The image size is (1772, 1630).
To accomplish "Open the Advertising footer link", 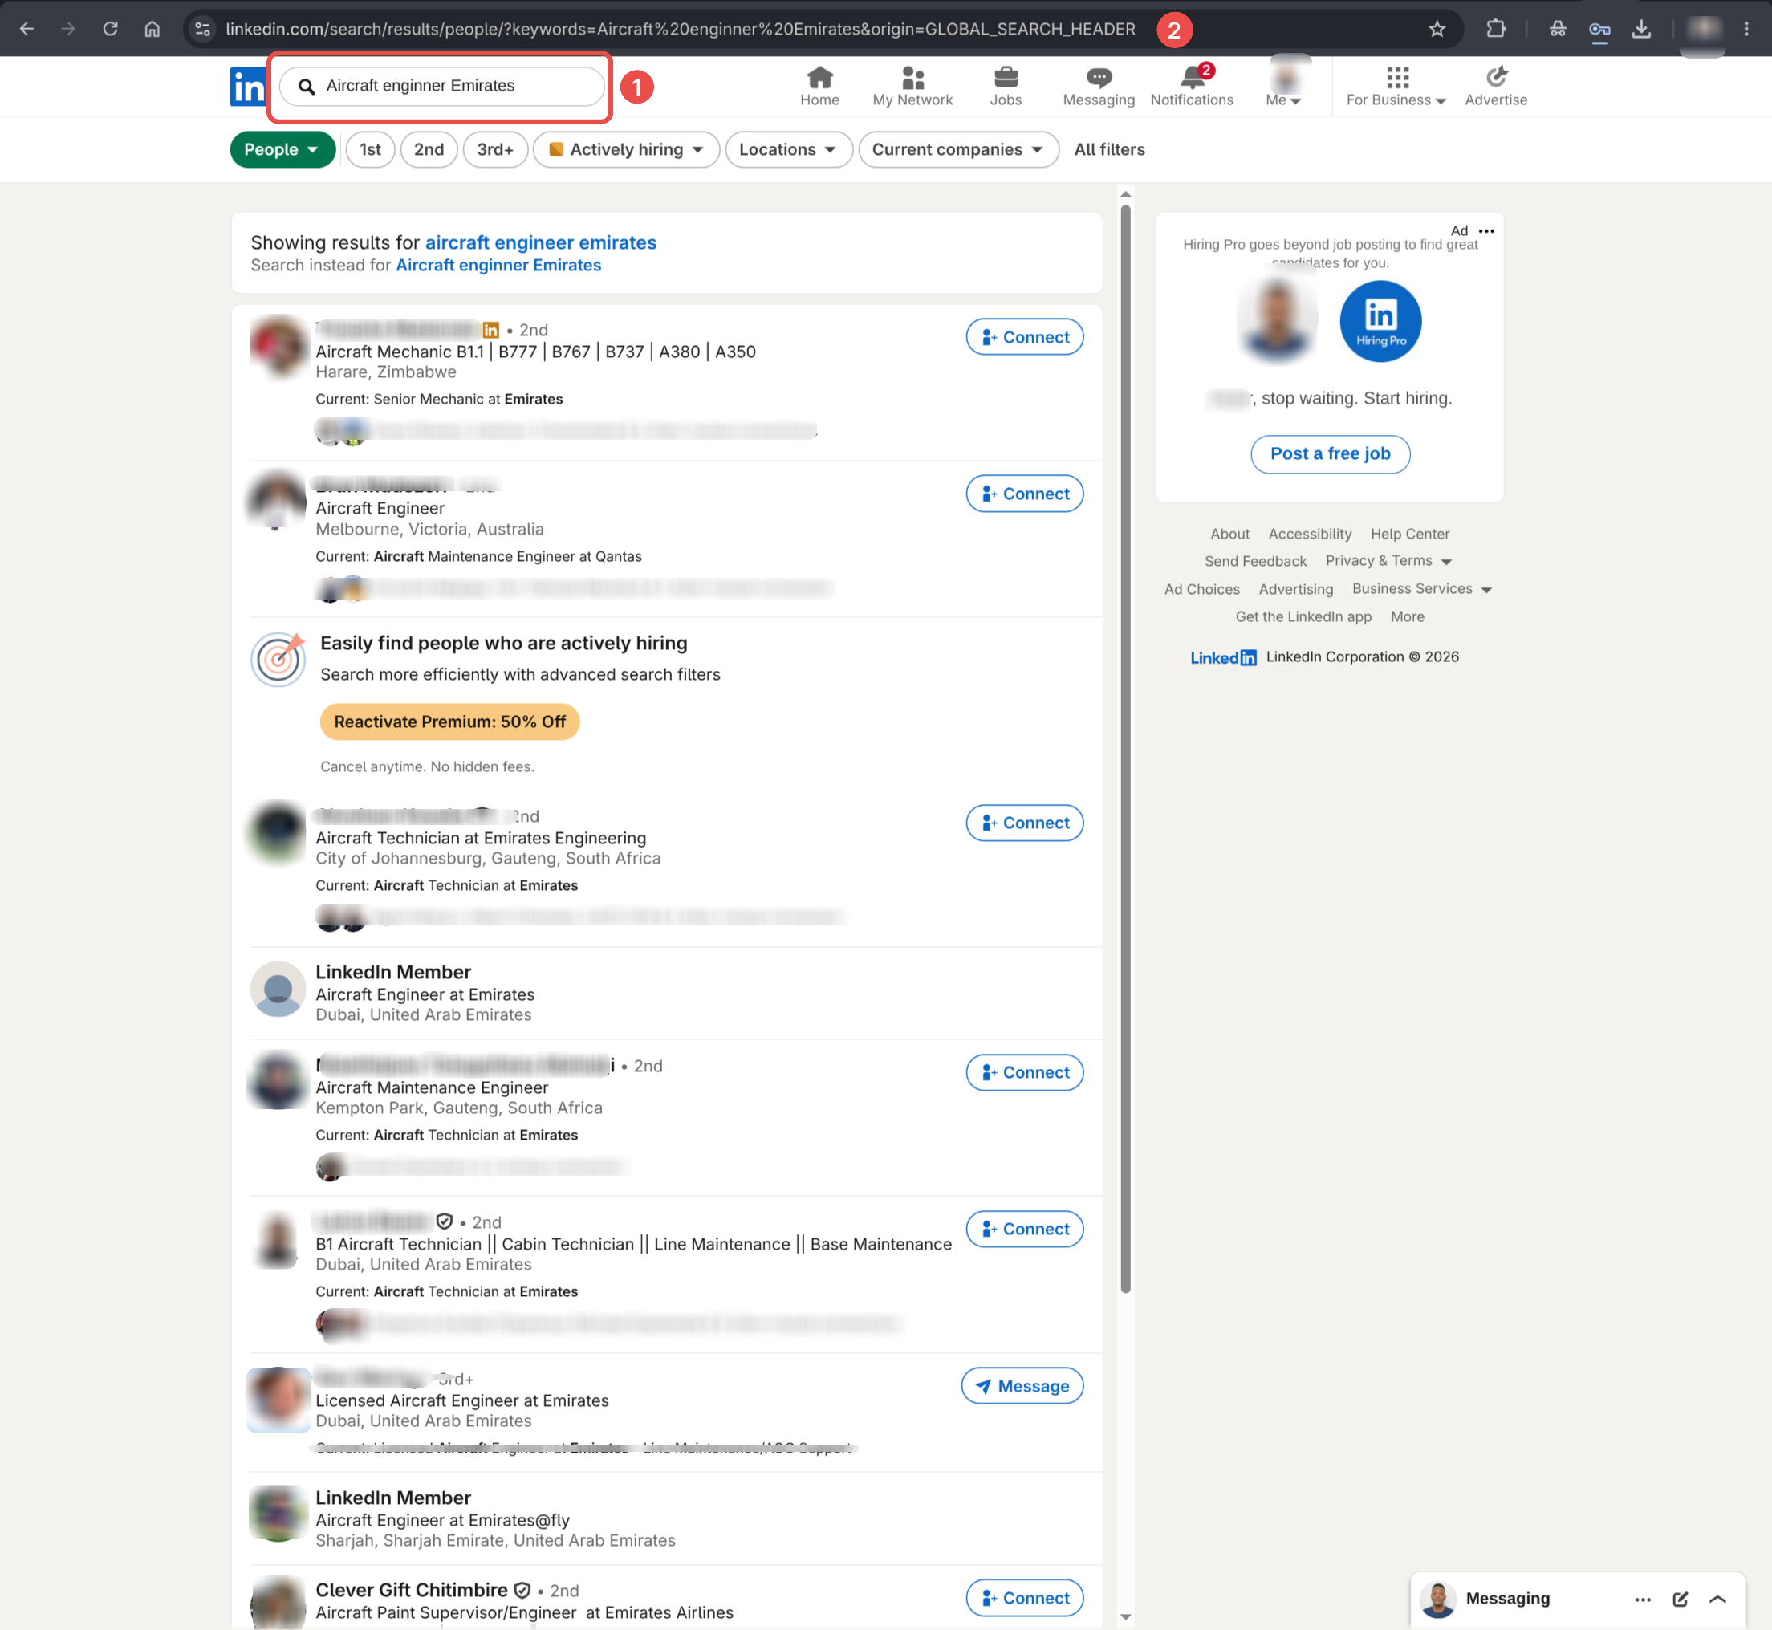I will point(1296,589).
